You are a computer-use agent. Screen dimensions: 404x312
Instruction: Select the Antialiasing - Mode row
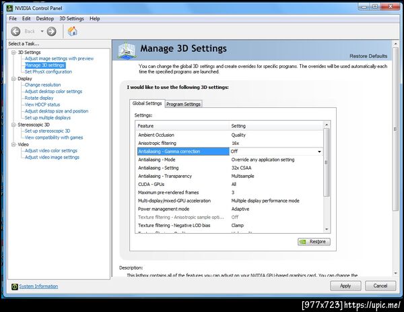click(230, 160)
